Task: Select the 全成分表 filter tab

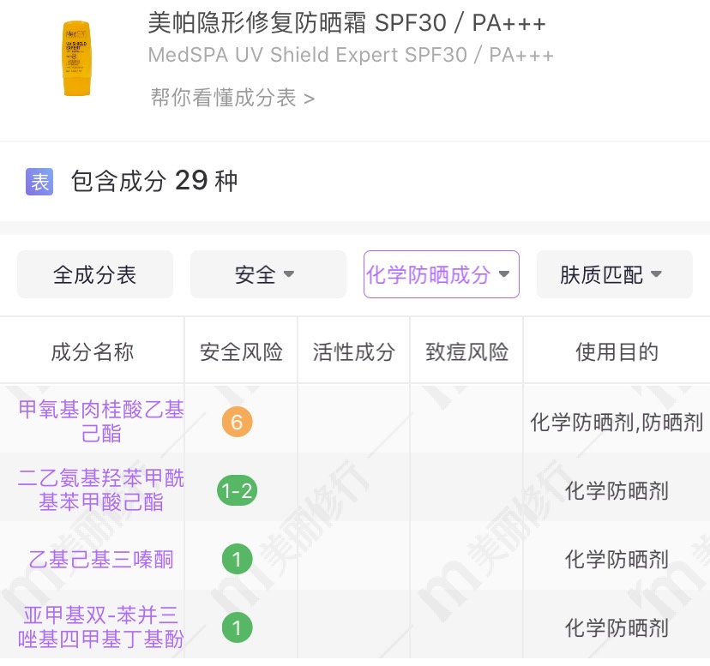Action: [95, 274]
